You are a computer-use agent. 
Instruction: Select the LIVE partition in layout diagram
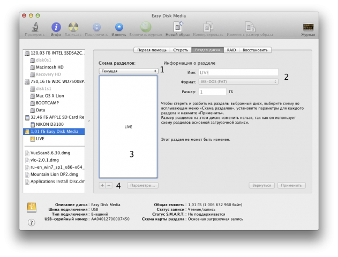(128, 127)
